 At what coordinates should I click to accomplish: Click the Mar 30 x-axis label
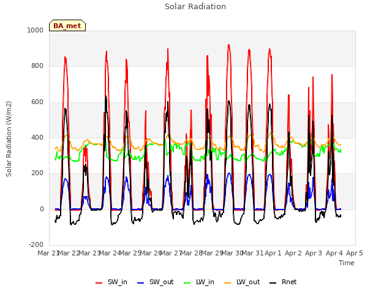pyautogui.click(x=232, y=253)
